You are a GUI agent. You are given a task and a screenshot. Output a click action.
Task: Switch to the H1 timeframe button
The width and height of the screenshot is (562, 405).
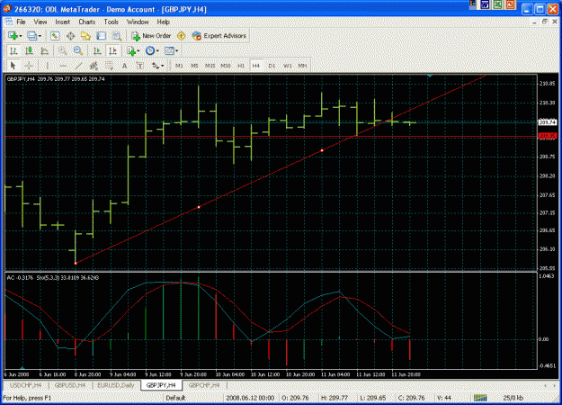click(x=241, y=66)
